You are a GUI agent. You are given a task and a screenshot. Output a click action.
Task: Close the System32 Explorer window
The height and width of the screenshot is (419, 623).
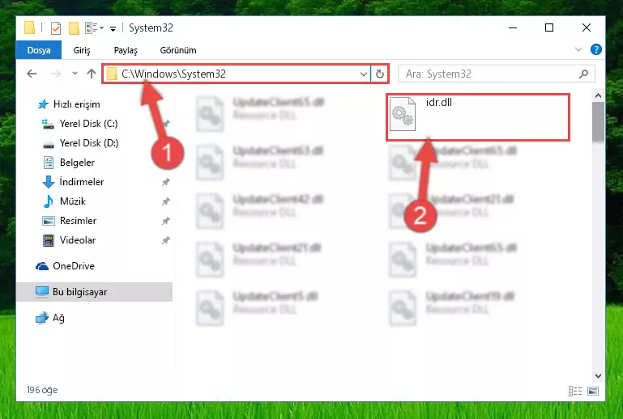coord(586,28)
